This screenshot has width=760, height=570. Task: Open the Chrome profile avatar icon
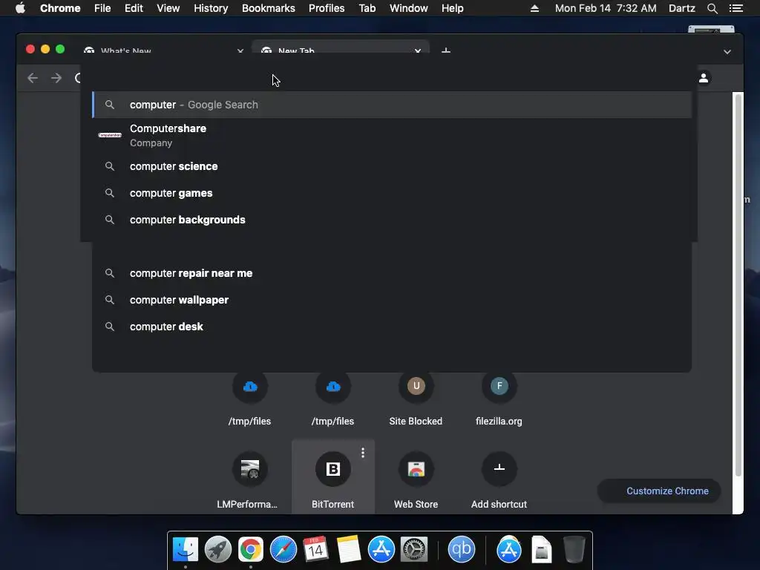(704, 77)
